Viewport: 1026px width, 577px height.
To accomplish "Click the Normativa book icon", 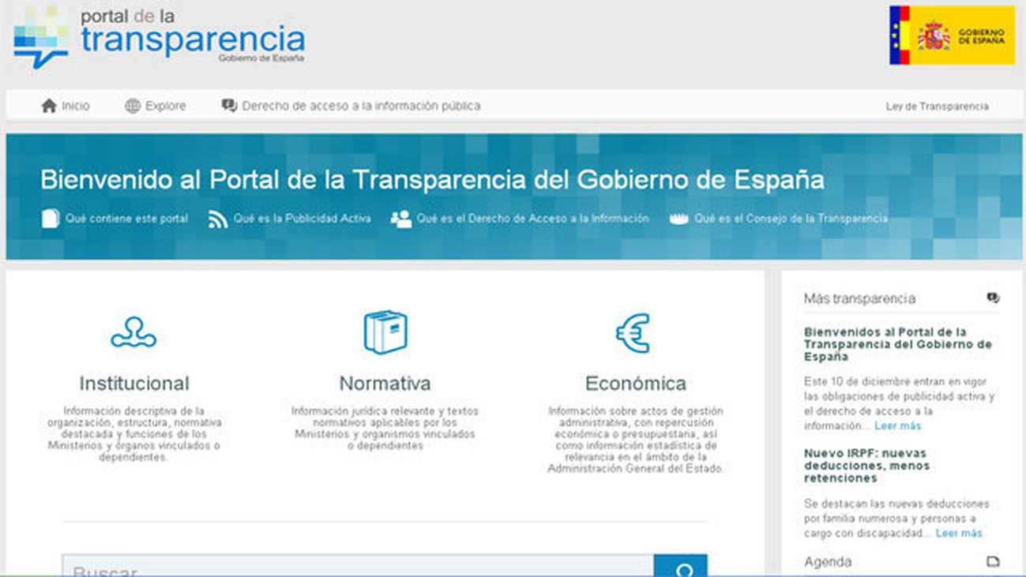I will (384, 334).
